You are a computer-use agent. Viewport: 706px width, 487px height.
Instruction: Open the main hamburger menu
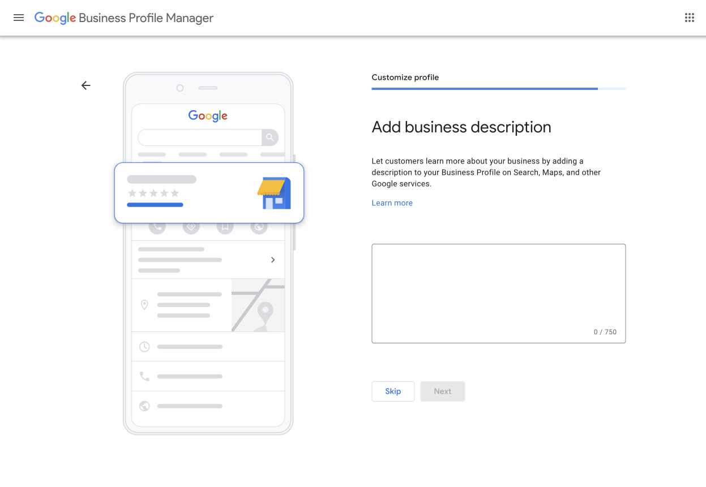[x=19, y=18]
